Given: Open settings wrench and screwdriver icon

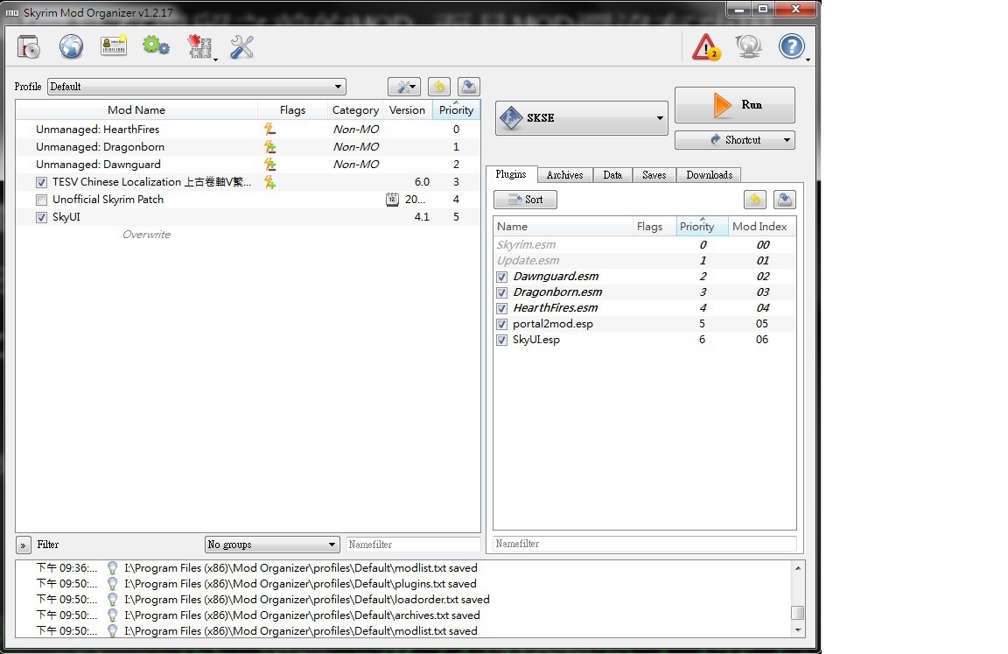Looking at the screenshot, I should coord(241,47).
